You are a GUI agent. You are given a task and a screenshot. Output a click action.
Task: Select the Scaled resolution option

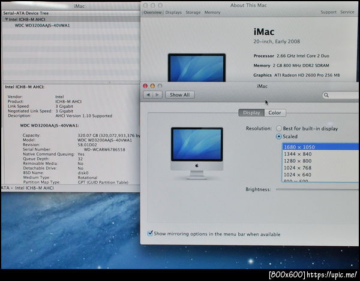click(x=279, y=137)
